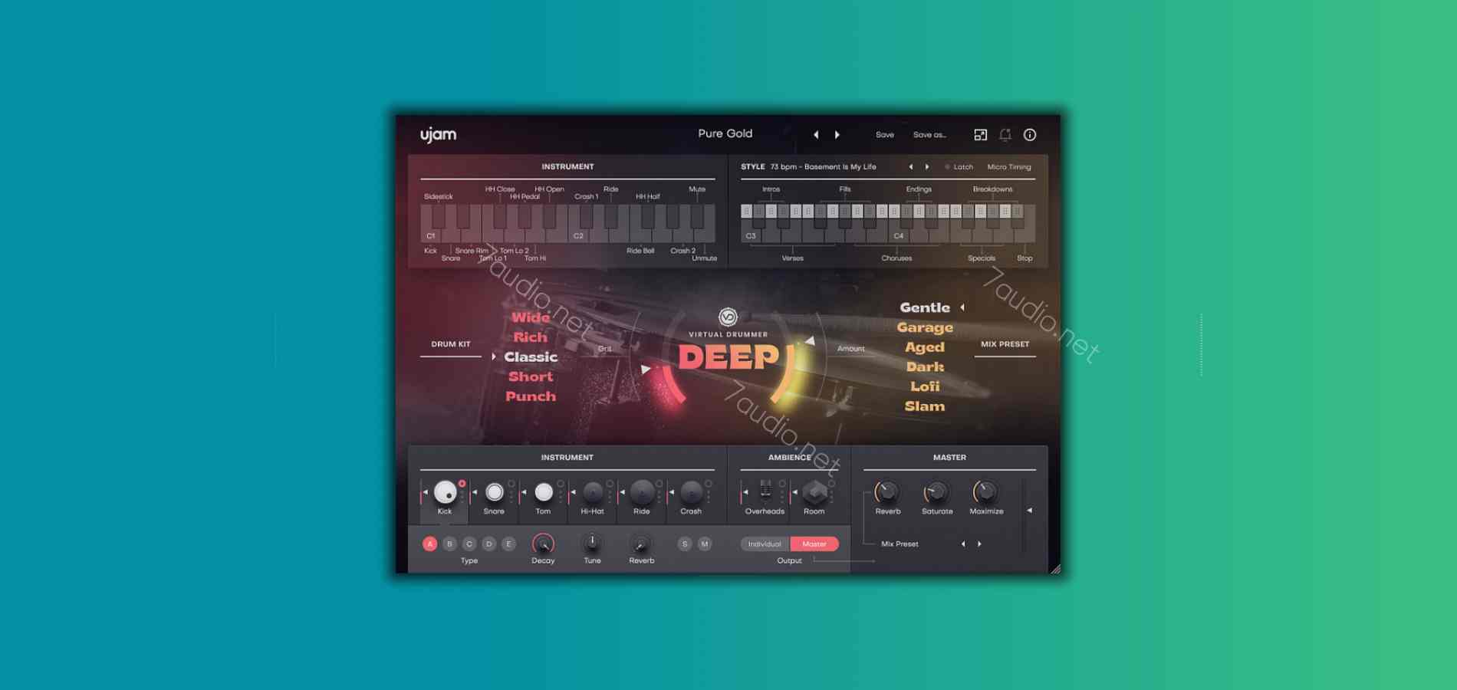This screenshot has width=1457, height=690.
Task: Go to the next preset next to Pure Gold
Action: pos(837,135)
